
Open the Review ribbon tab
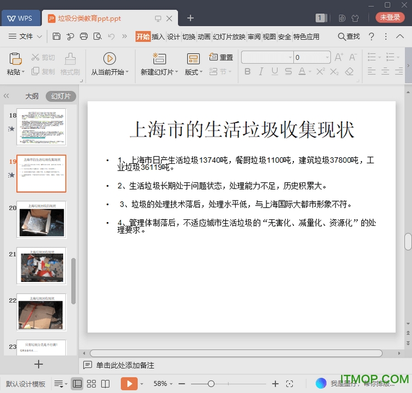(x=254, y=36)
